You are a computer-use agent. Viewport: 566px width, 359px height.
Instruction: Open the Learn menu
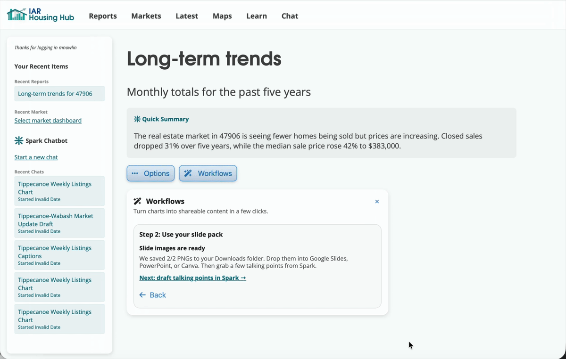click(257, 16)
